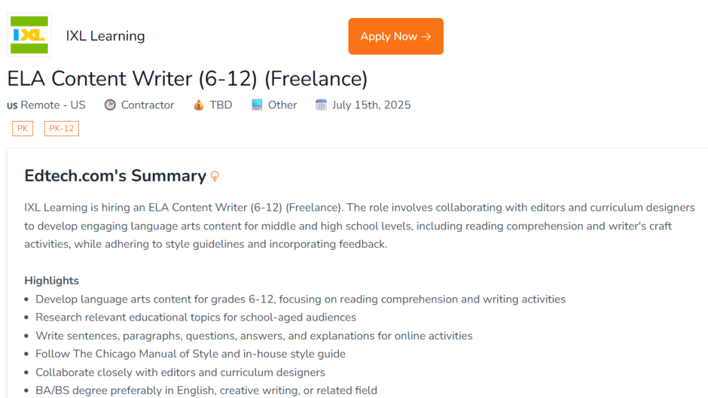Click the lightbulb icon next to Summary
Screen dimensions: 708x398
[x=214, y=176]
